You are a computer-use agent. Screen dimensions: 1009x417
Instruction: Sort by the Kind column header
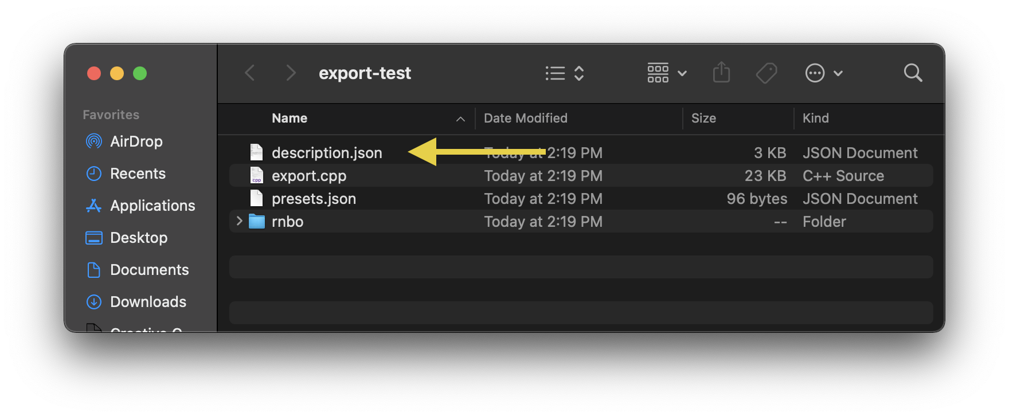pos(815,119)
